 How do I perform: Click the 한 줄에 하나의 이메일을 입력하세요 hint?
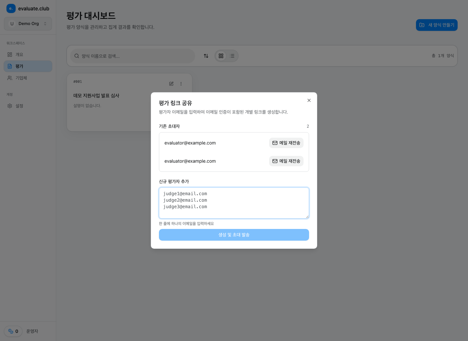point(186,223)
